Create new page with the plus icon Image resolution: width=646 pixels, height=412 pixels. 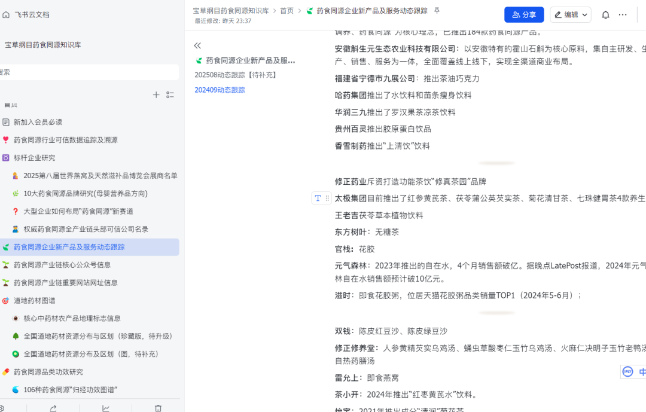156,94
